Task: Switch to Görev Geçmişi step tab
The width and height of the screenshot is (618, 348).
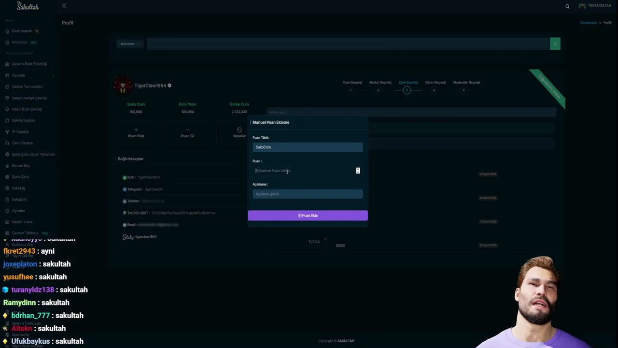Action: tap(435, 86)
